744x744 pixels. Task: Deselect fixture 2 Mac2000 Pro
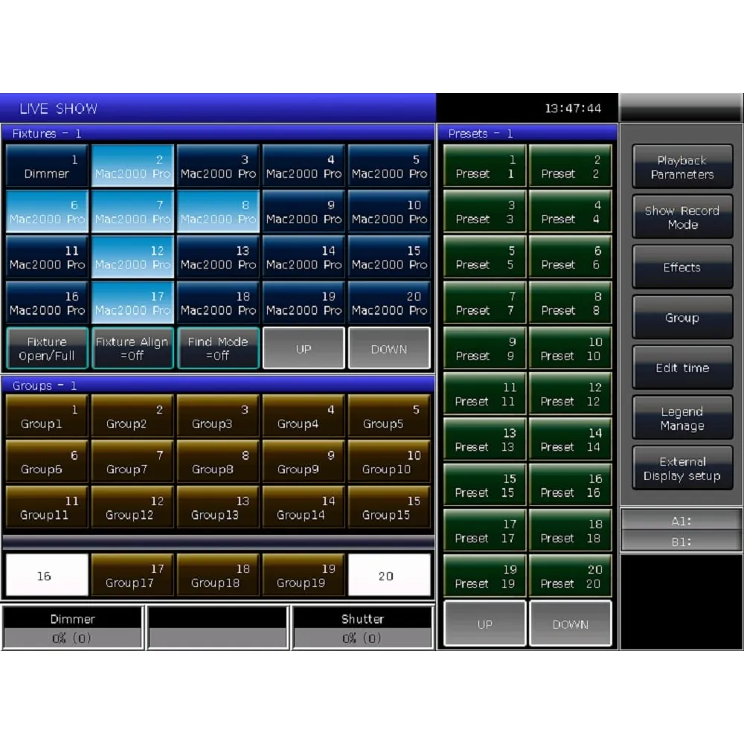pyautogui.click(x=132, y=166)
